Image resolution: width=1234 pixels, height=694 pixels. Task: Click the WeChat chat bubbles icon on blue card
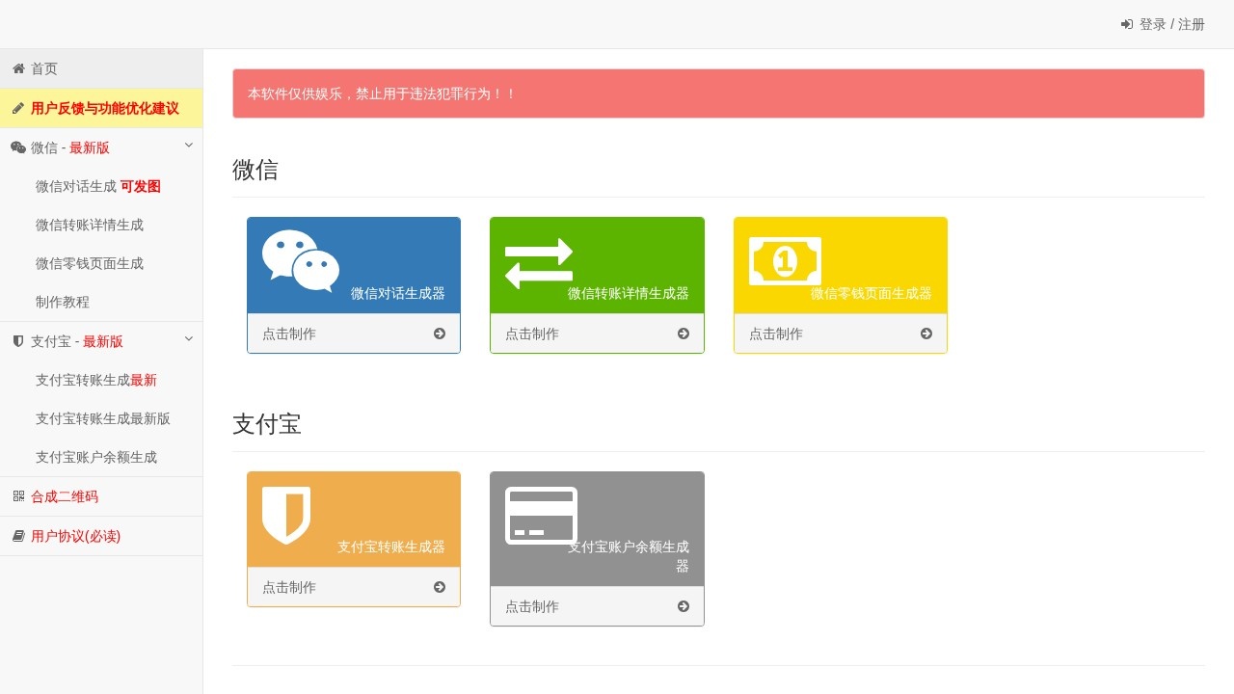pos(299,260)
